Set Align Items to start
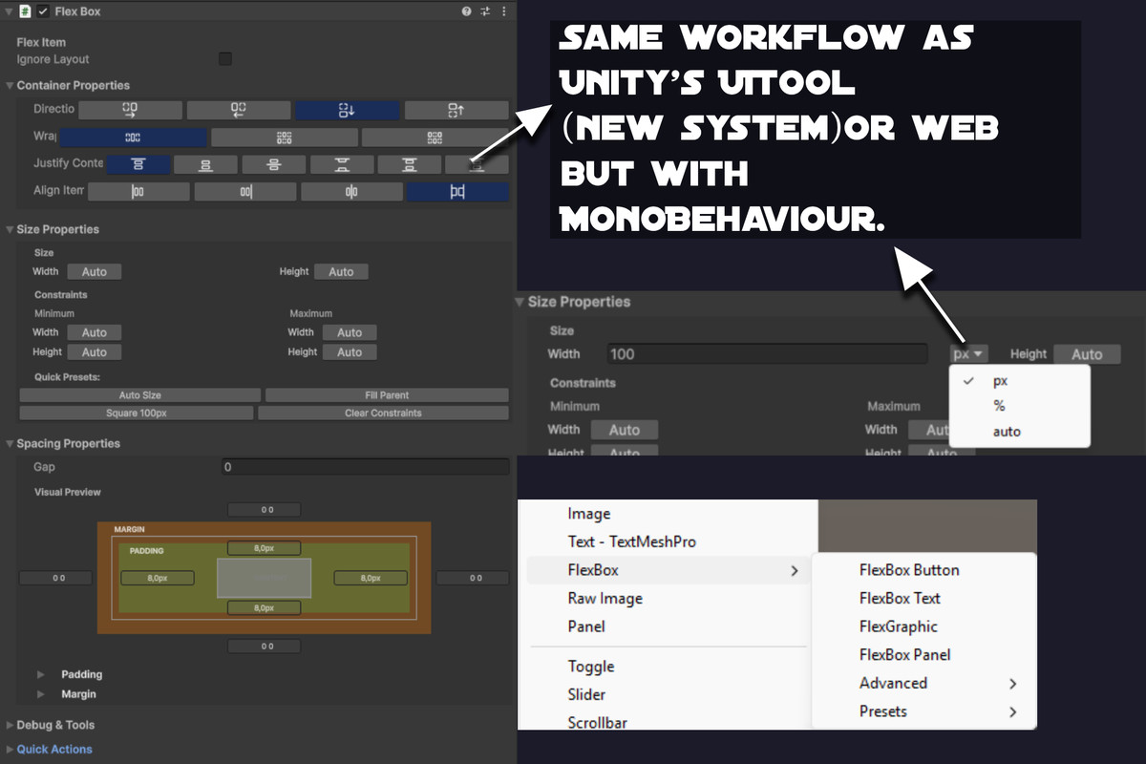This screenshot has height=764, width=1146. (138, 192)
